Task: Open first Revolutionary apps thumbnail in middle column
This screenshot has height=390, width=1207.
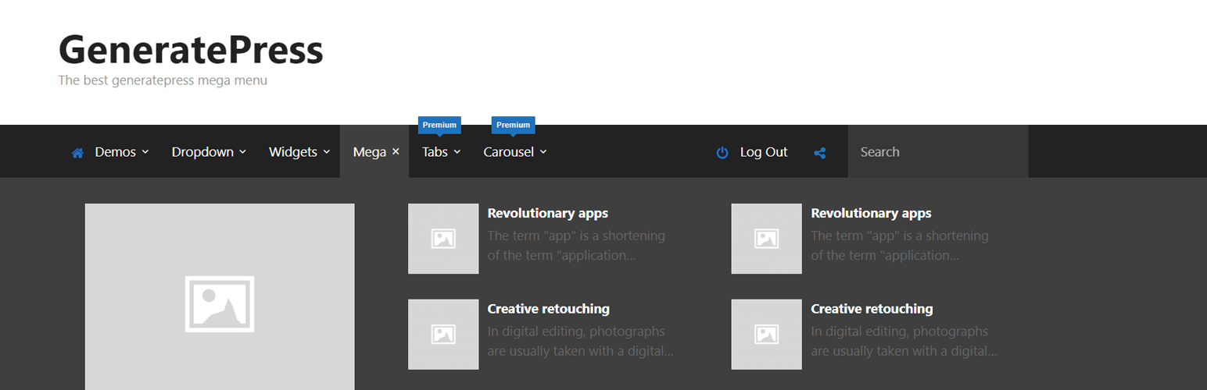Action: pos(443,239)
